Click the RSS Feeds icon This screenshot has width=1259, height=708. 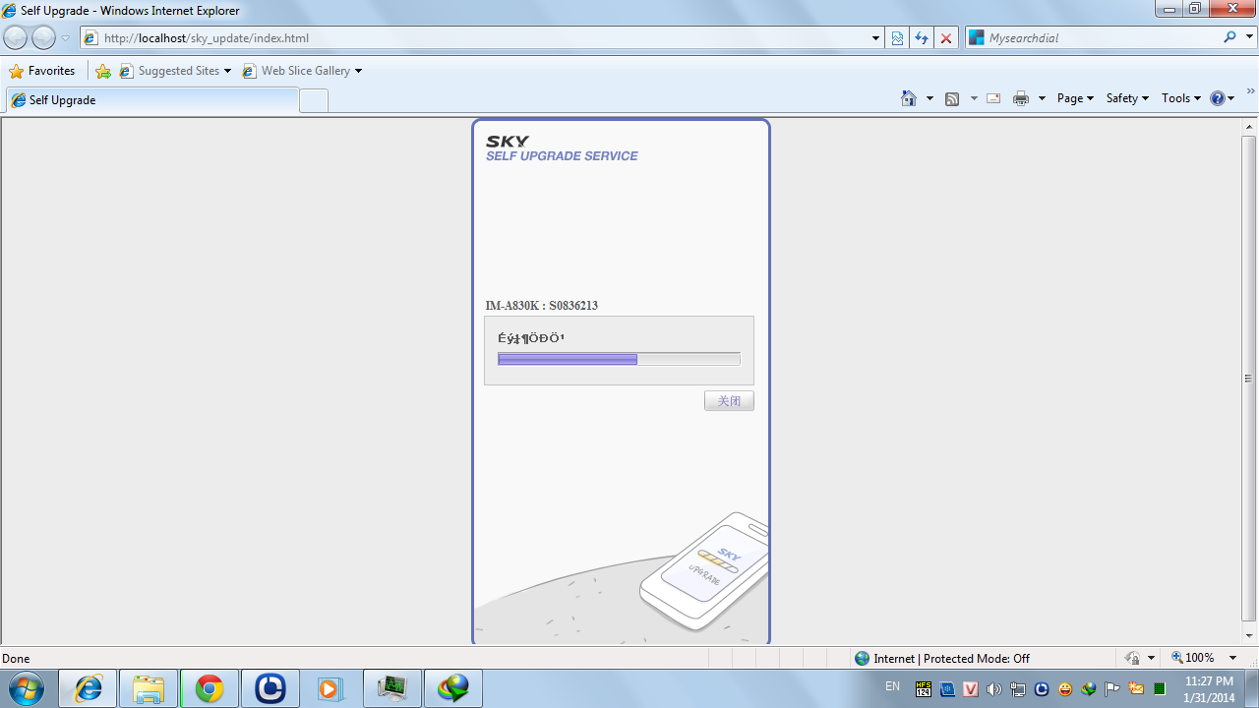tap(952, 98)
